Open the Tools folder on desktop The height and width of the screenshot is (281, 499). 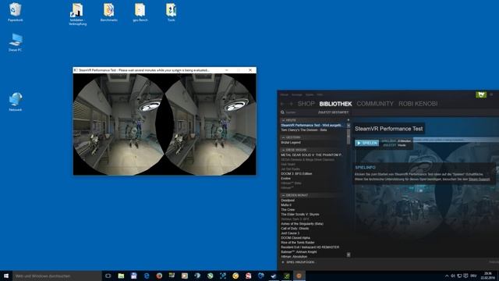(171, 12)
